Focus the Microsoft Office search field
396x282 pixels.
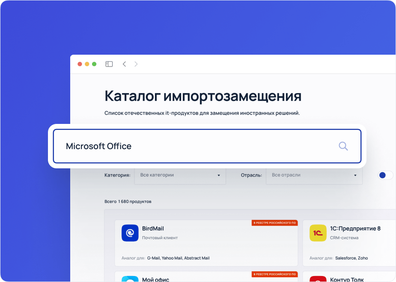(x=207, y=146)
